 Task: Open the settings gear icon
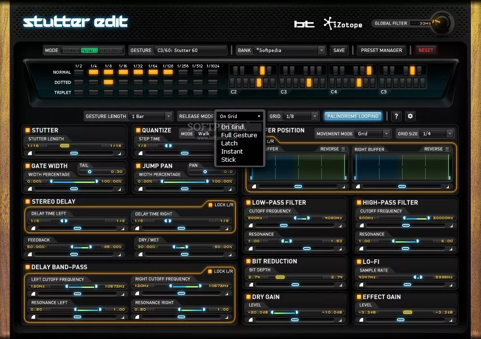[410, 116]
